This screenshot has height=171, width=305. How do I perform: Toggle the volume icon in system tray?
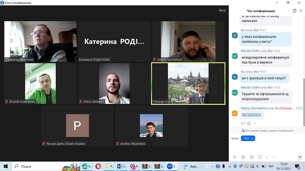258,166
